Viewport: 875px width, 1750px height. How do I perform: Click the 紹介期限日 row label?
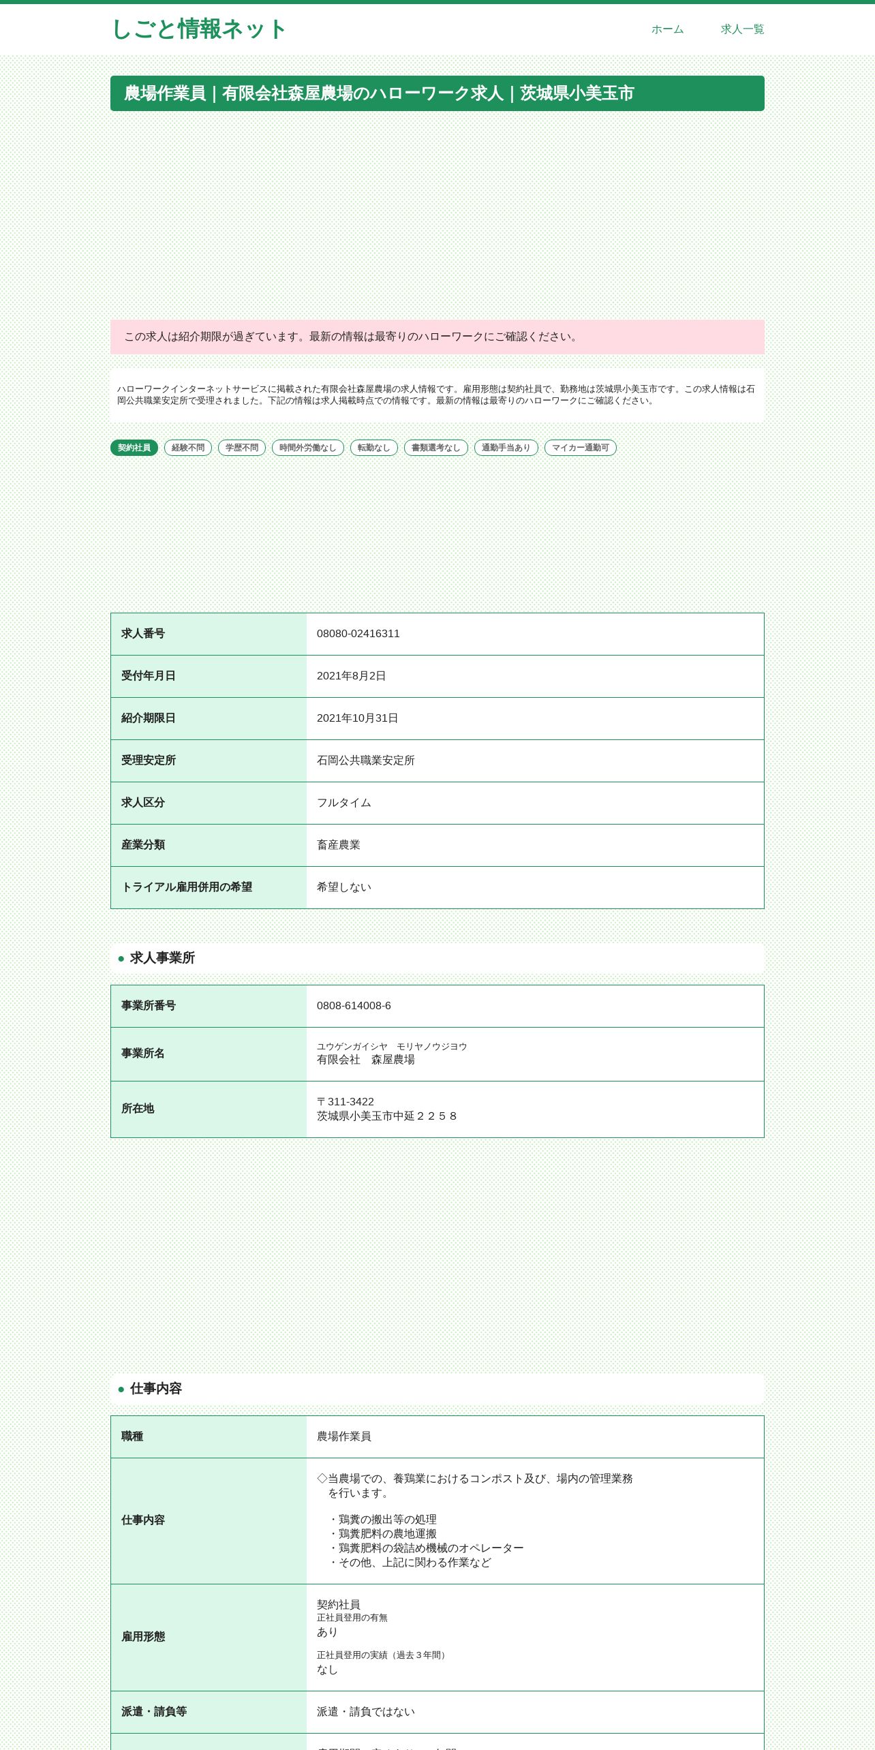coord(149,718)
